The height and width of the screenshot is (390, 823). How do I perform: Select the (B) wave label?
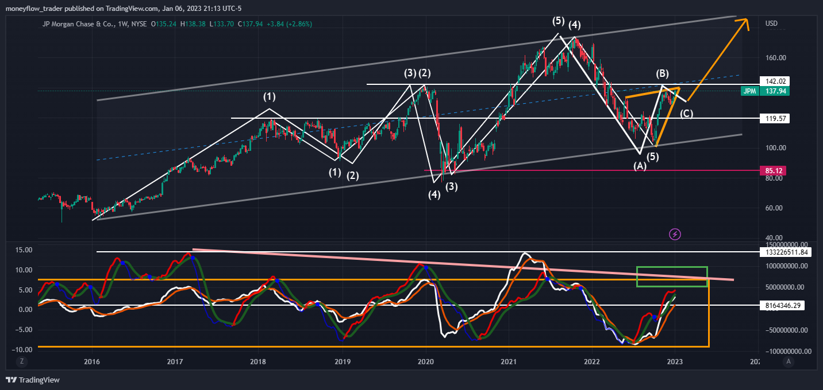662,73
